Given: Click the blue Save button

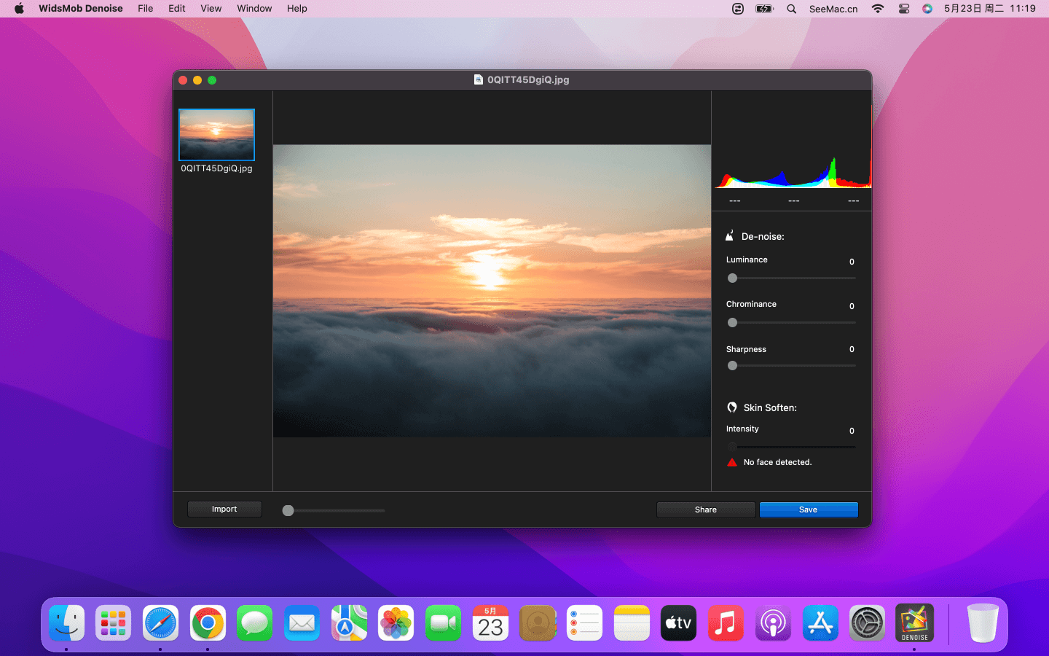Looking at the screenshot, I should [x=809, y=509].
